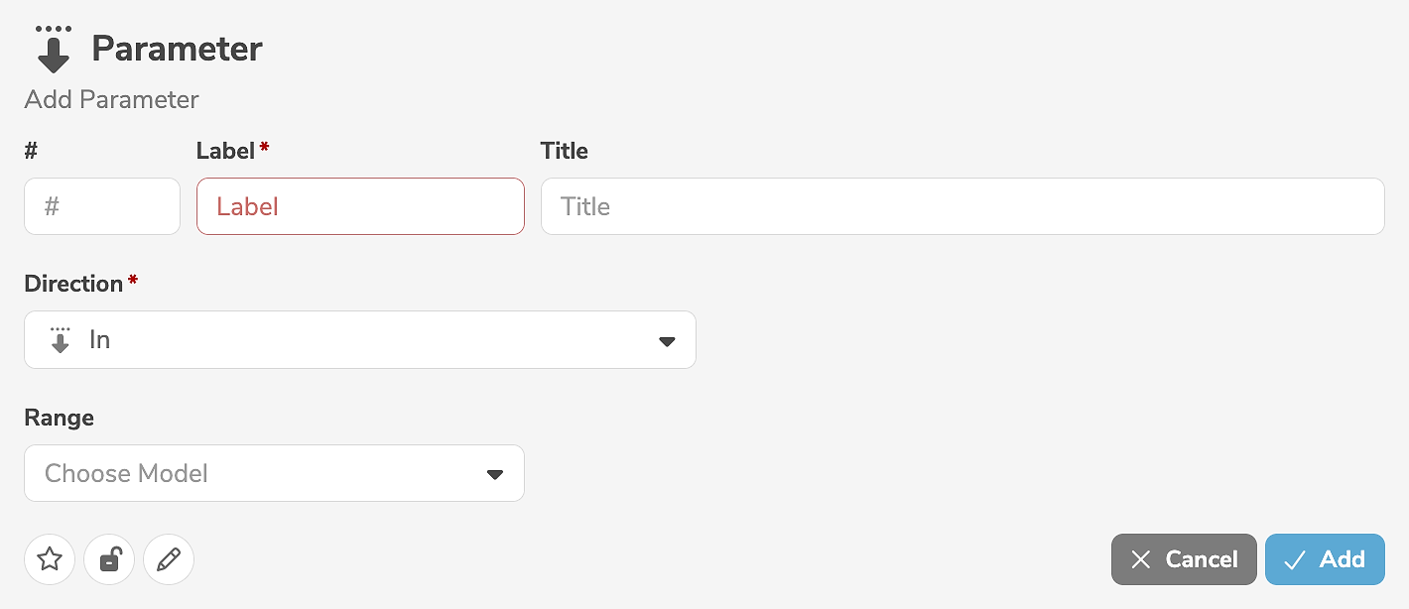The height and width of the screenshot is (609, 1409).
Task: Click into the red Label input field
Action: (360, 206)
